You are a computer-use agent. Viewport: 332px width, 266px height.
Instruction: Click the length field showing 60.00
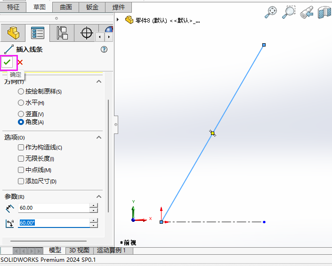[54, 208]
